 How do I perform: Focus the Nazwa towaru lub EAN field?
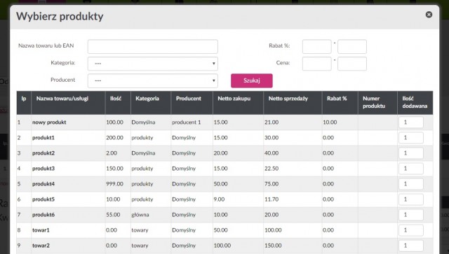click(x=153, y=46)
